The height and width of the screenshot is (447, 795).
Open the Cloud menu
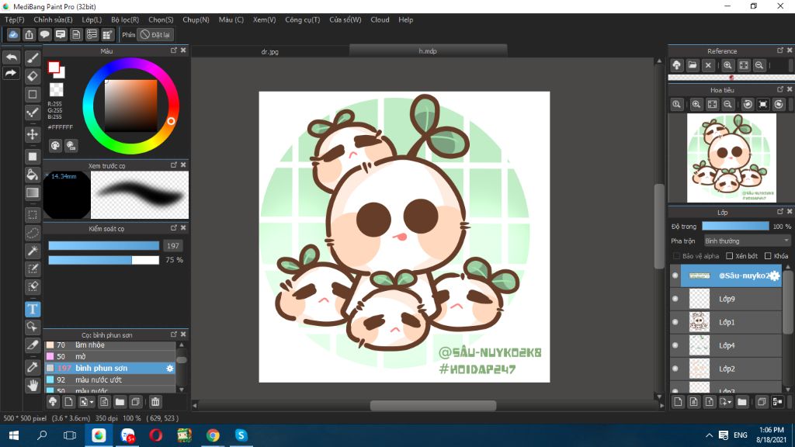[380, 19]
